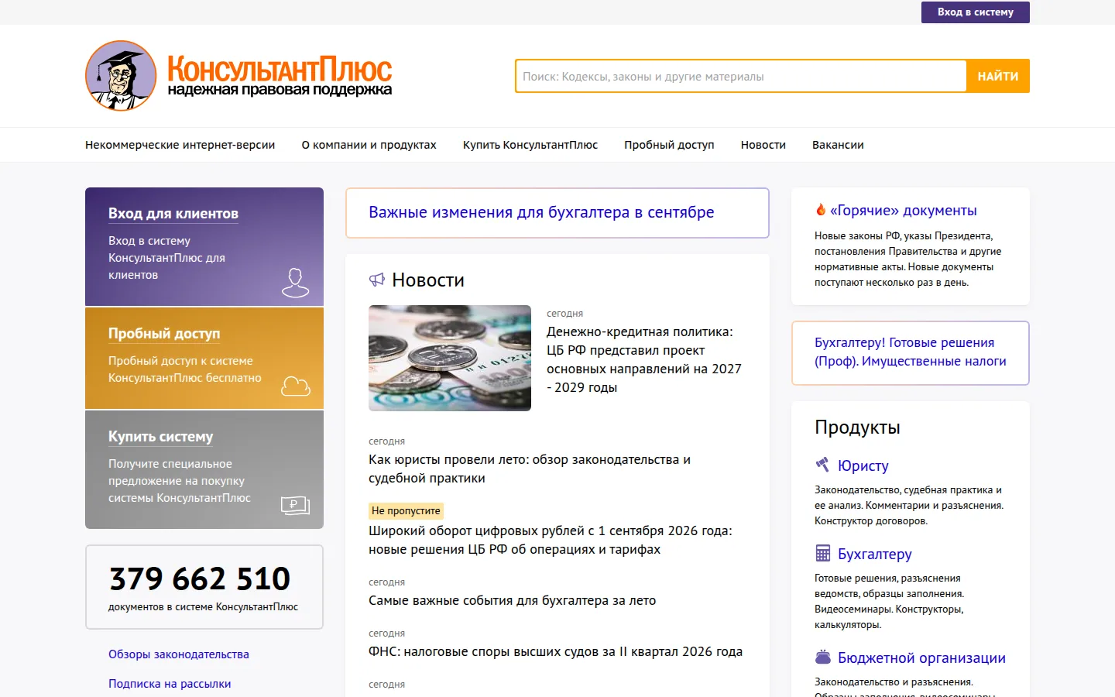The height and width of the screenshot is (697, 1115).
Task: Open Подписка на рассылки link
Action: click(x=170, y=684)
